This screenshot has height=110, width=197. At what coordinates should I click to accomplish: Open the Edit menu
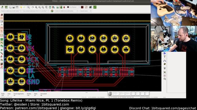pyautogui.click(x=6, y=4)
